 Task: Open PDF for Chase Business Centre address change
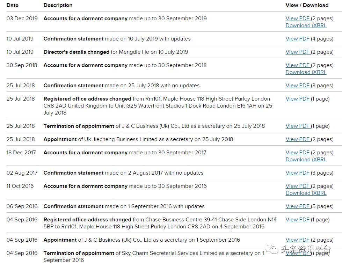coord(297,220)
